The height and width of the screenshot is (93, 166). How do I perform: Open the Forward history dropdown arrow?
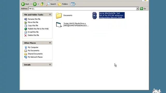coord(38,4)
